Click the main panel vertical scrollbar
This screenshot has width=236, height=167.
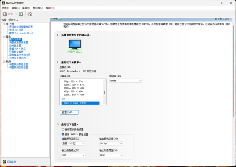[x=234, y=71]
